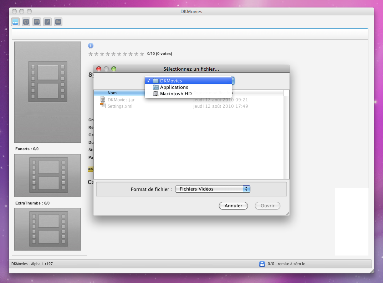Click the 0/10 (0 votes) rating text
Screen dimensions: 383x283
pos(159,54)
